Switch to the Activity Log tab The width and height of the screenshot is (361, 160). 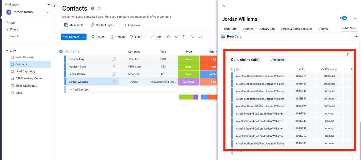(267, 29)
